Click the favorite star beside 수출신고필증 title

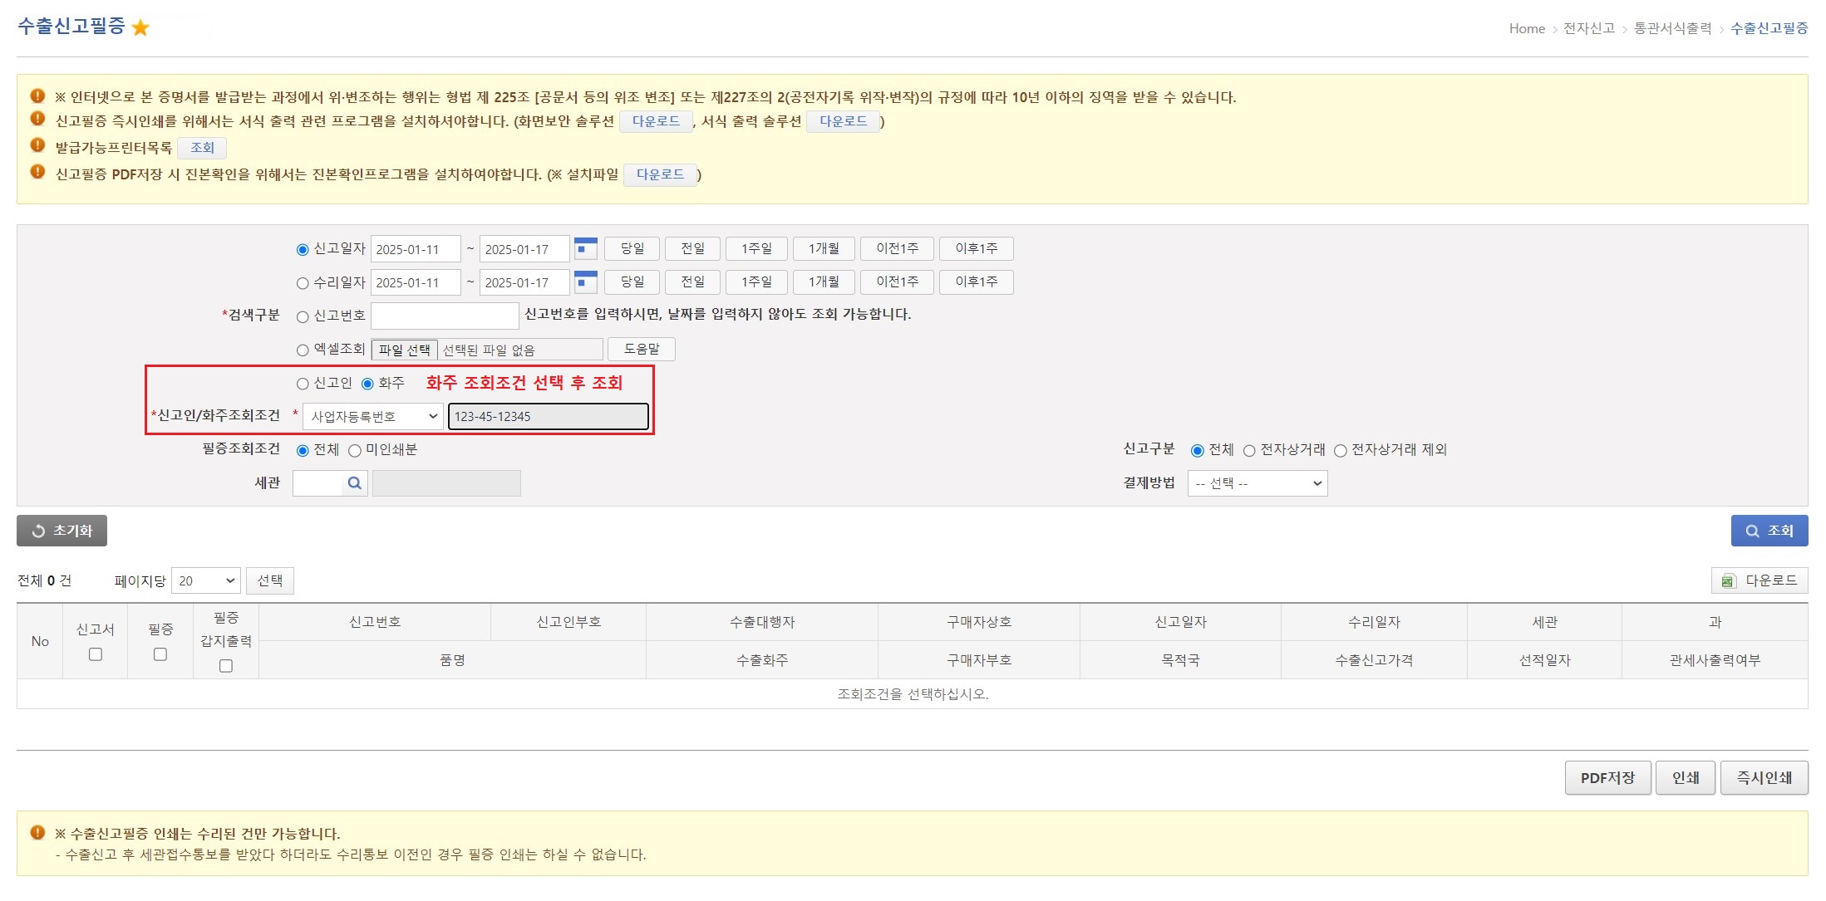click(x=140, y=28)
